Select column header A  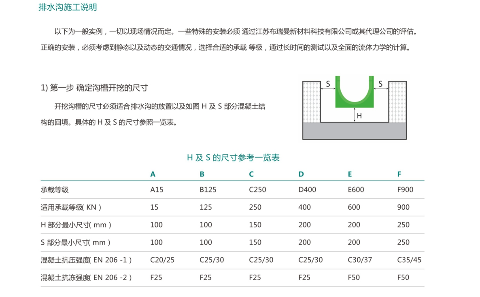153,174
